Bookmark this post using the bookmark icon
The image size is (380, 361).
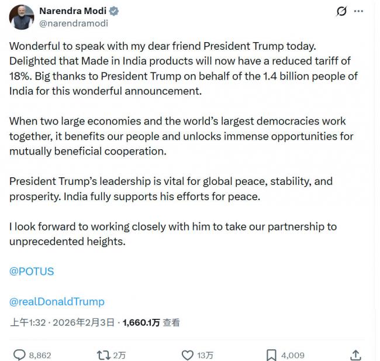pos(271,355)
